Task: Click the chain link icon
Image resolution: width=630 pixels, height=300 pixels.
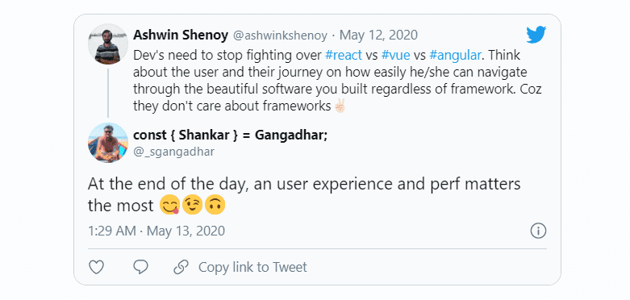Action: pyautogui.click(x=181, y=267)
